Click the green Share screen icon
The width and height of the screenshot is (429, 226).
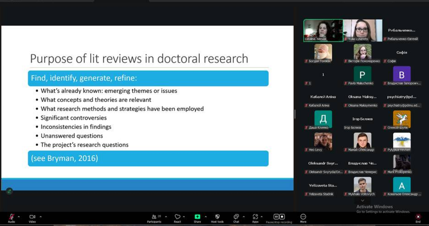(197, 217)
